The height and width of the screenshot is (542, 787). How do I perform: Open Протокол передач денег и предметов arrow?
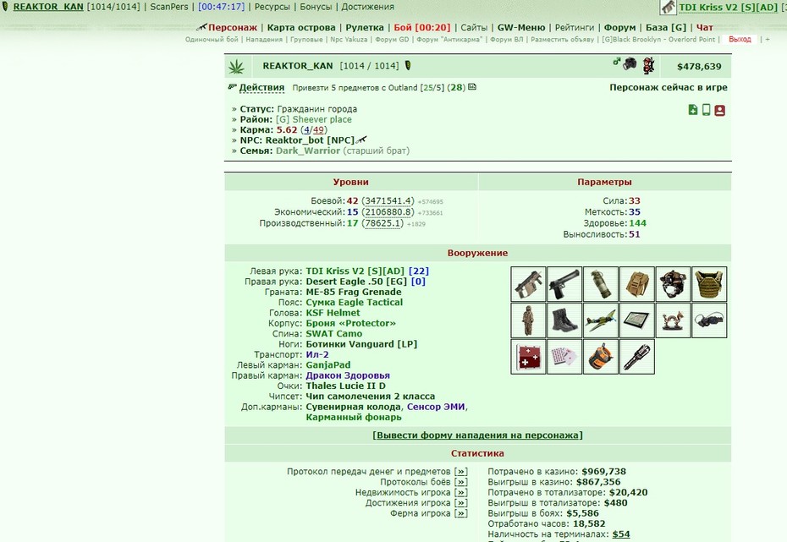460,471
